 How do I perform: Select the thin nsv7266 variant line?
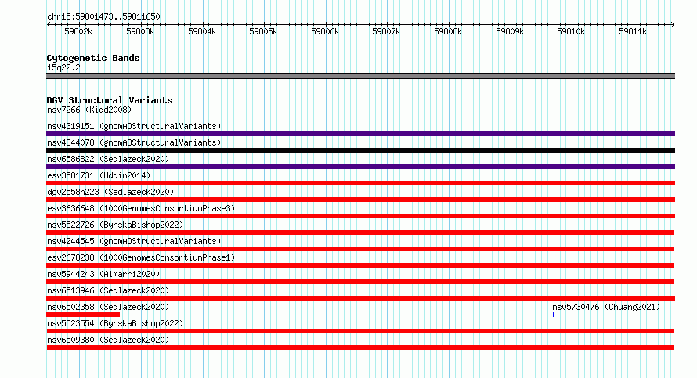[360, 117]
